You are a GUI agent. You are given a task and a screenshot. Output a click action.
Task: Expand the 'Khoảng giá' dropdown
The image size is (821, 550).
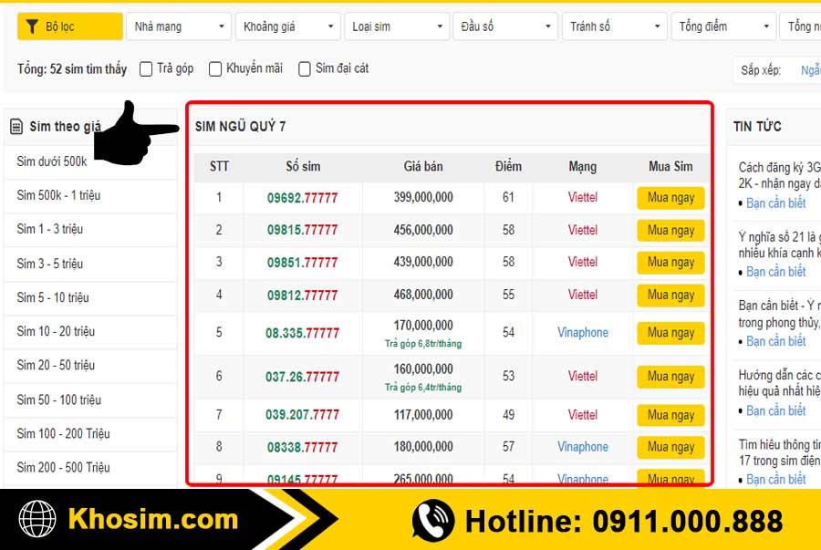pos(287,26)
